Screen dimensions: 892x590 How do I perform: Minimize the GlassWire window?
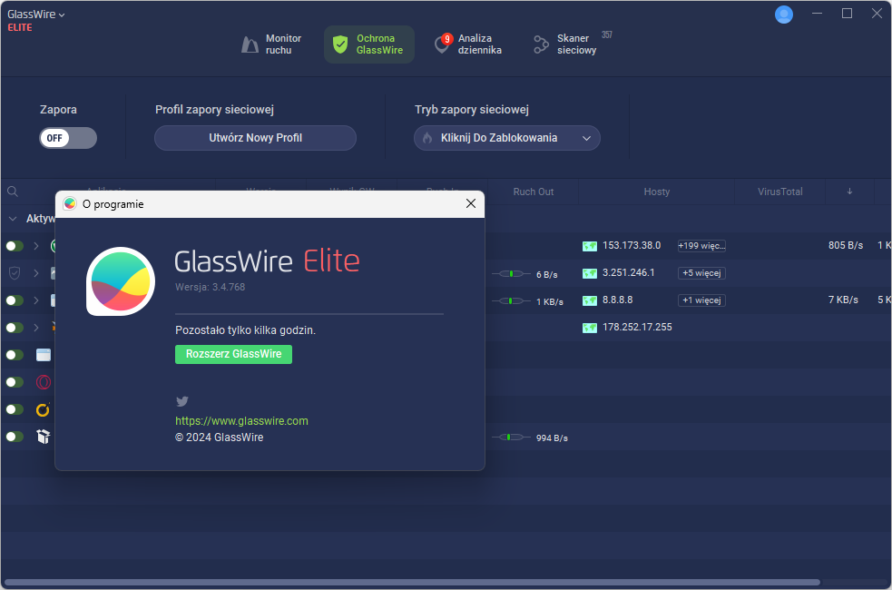(x=817, y=13)
